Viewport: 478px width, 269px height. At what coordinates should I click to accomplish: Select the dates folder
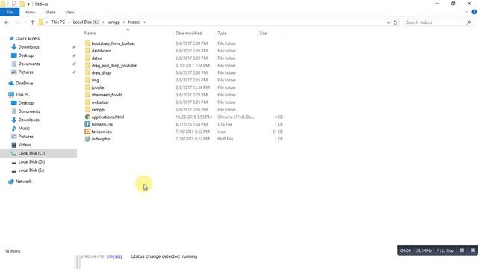pyautogui.click(x=96, y=58)
